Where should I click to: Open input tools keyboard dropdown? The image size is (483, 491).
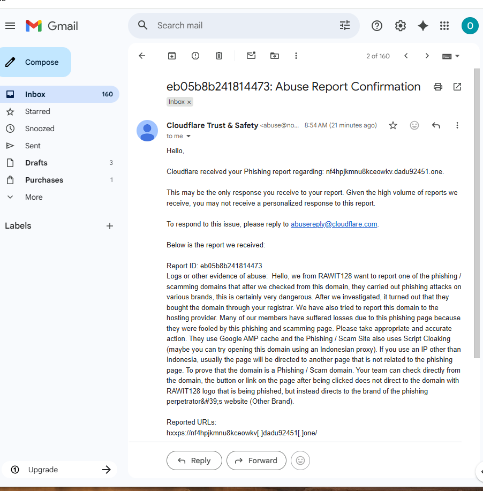click(450, 56)
